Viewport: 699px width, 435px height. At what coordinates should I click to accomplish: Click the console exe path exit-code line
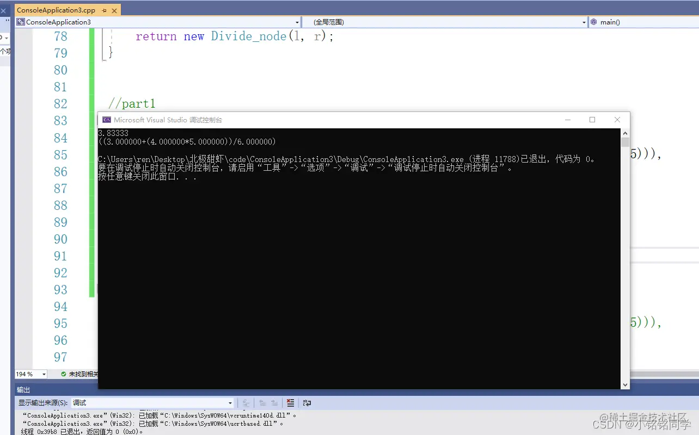347,159
